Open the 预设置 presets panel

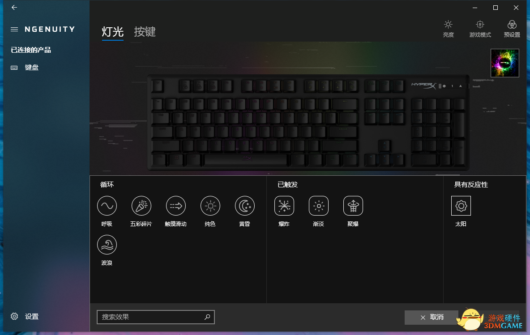(x=512, y=28)
